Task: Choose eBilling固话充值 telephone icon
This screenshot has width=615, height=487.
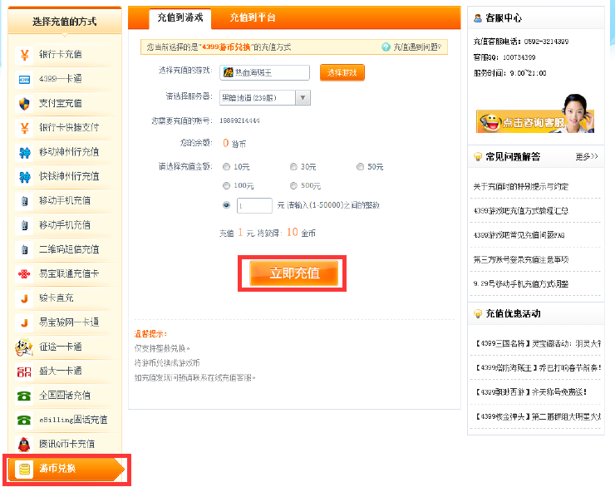Action: point(24,420)
